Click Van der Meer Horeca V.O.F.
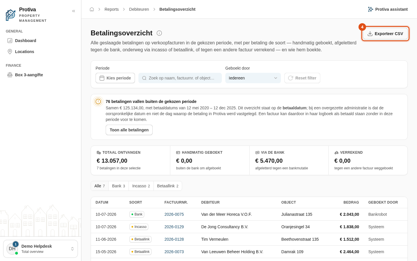Viewport: 417px width, 261px height. 226,214
